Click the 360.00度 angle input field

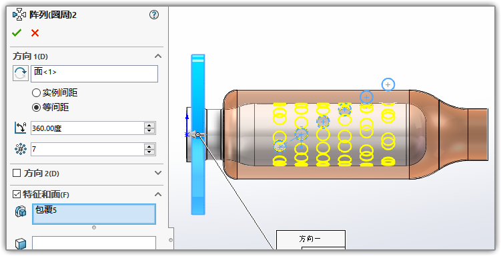pos(87,128)
